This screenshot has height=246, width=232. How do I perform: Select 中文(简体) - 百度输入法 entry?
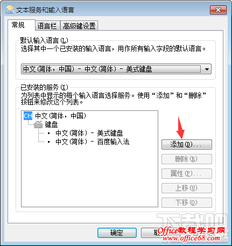[93, 142]
